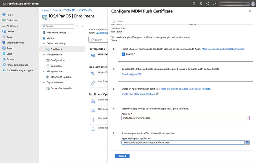Collapse the Manage updates section

point(44,71)
